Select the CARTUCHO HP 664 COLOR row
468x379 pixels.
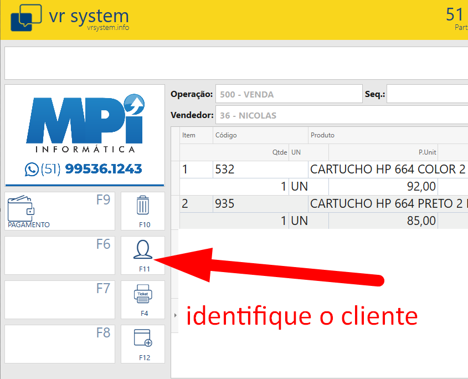pos(387,170)
